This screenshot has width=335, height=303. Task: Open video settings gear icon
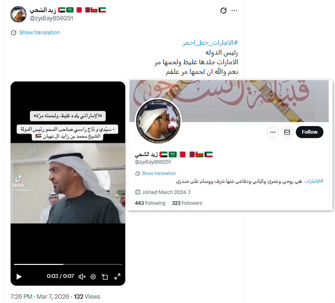93,276
